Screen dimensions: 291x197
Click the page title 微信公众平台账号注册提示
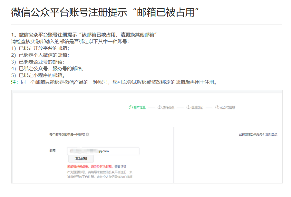click(x=105, y=13)
